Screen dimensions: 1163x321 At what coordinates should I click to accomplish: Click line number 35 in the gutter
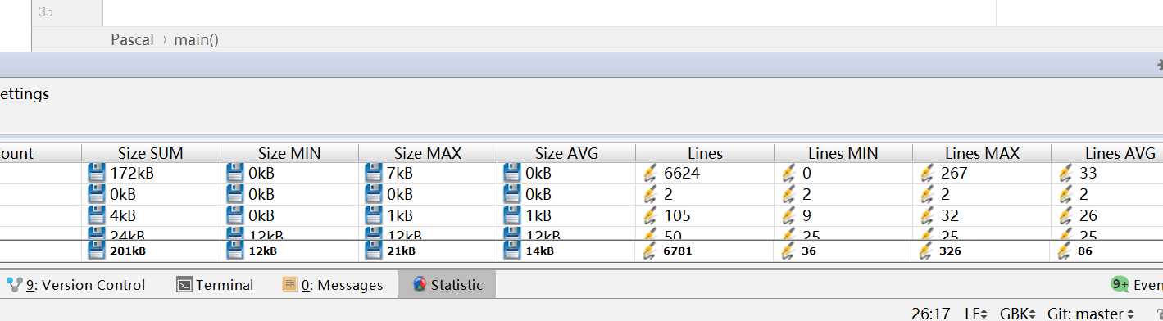click(x=46, y=12)
